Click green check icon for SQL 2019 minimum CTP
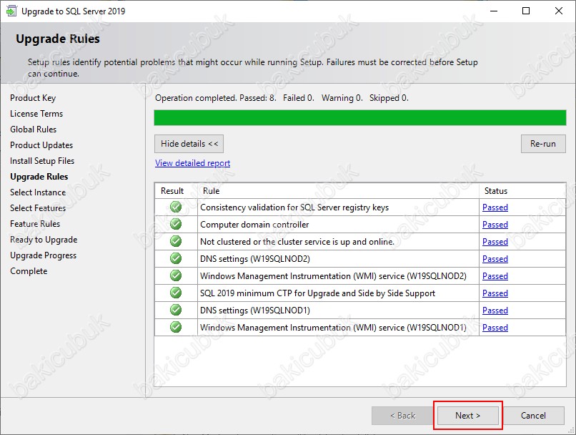This screenshot has height=435, width=576. point(176,293)
